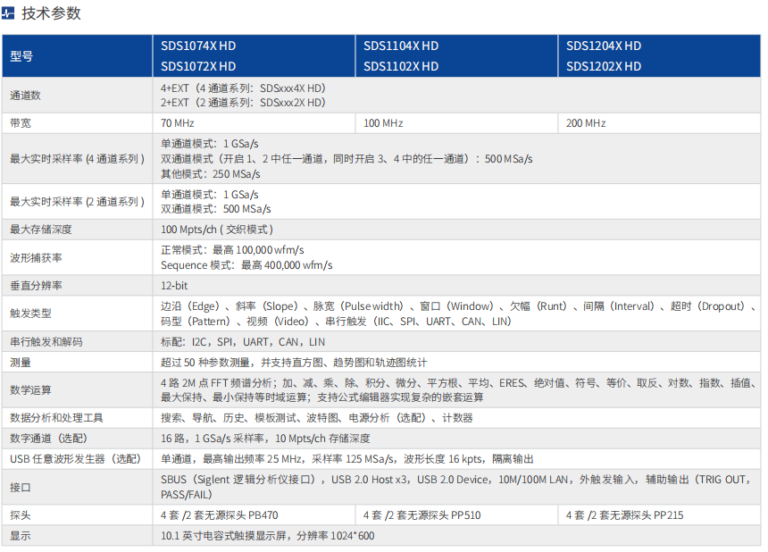Select the PP510 probe cell
768x552 pixels.
point(422,515)
